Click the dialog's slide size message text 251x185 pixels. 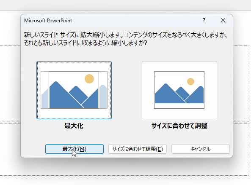[125, 39]
